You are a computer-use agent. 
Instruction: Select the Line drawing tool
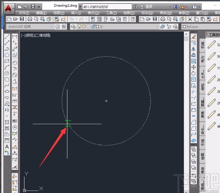click(7, 36)
